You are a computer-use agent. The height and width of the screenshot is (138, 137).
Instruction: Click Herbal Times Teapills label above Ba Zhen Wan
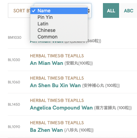(57, 123)
